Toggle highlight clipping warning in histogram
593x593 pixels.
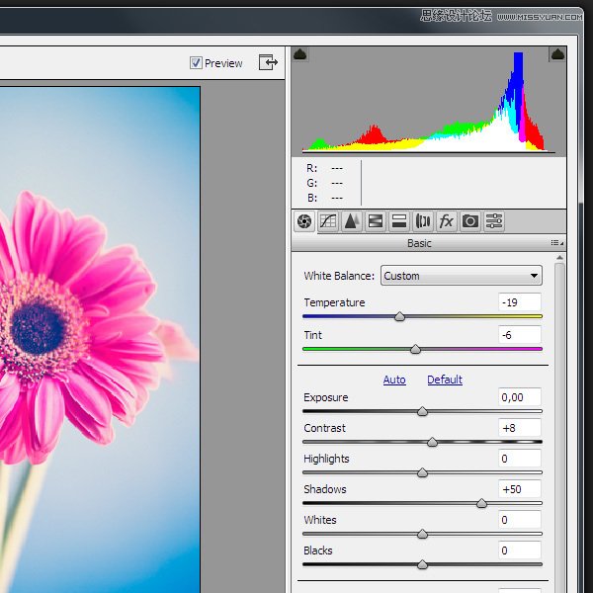[x=556, y=54]
